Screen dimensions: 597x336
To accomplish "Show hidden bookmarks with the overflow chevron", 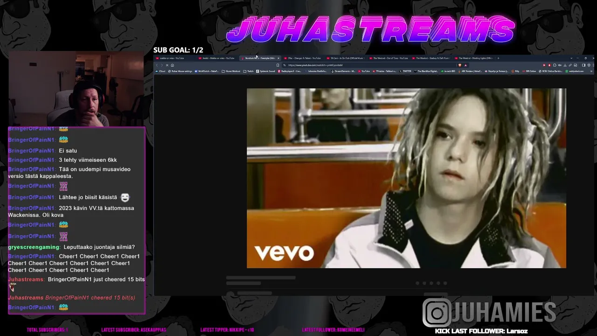I will coord(591,71).
